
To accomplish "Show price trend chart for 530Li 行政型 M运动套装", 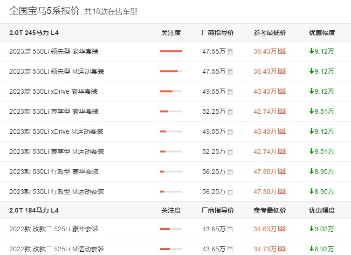I will pos(282,191).
